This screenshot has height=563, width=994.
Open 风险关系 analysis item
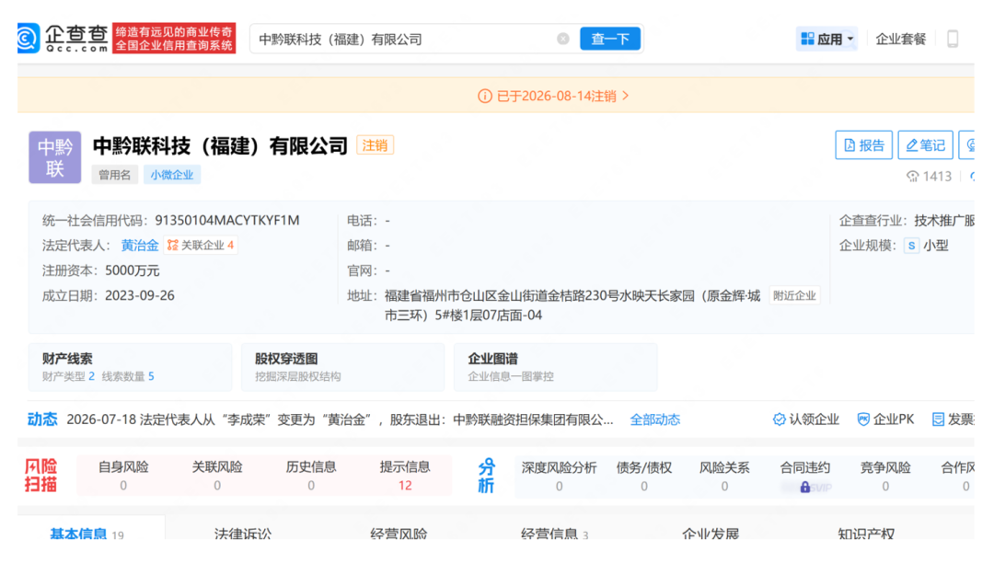[724, 477]
